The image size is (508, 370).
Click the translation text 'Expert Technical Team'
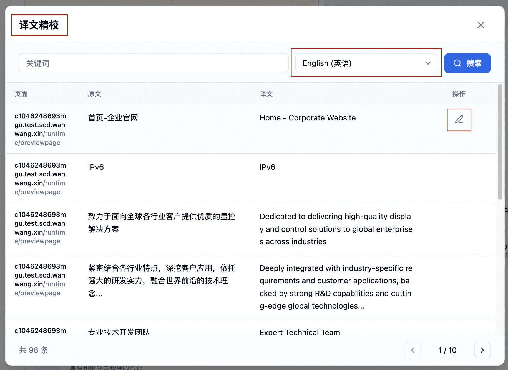[x=300, y=332]
